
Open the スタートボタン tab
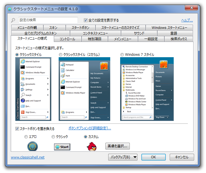(80, 27)
